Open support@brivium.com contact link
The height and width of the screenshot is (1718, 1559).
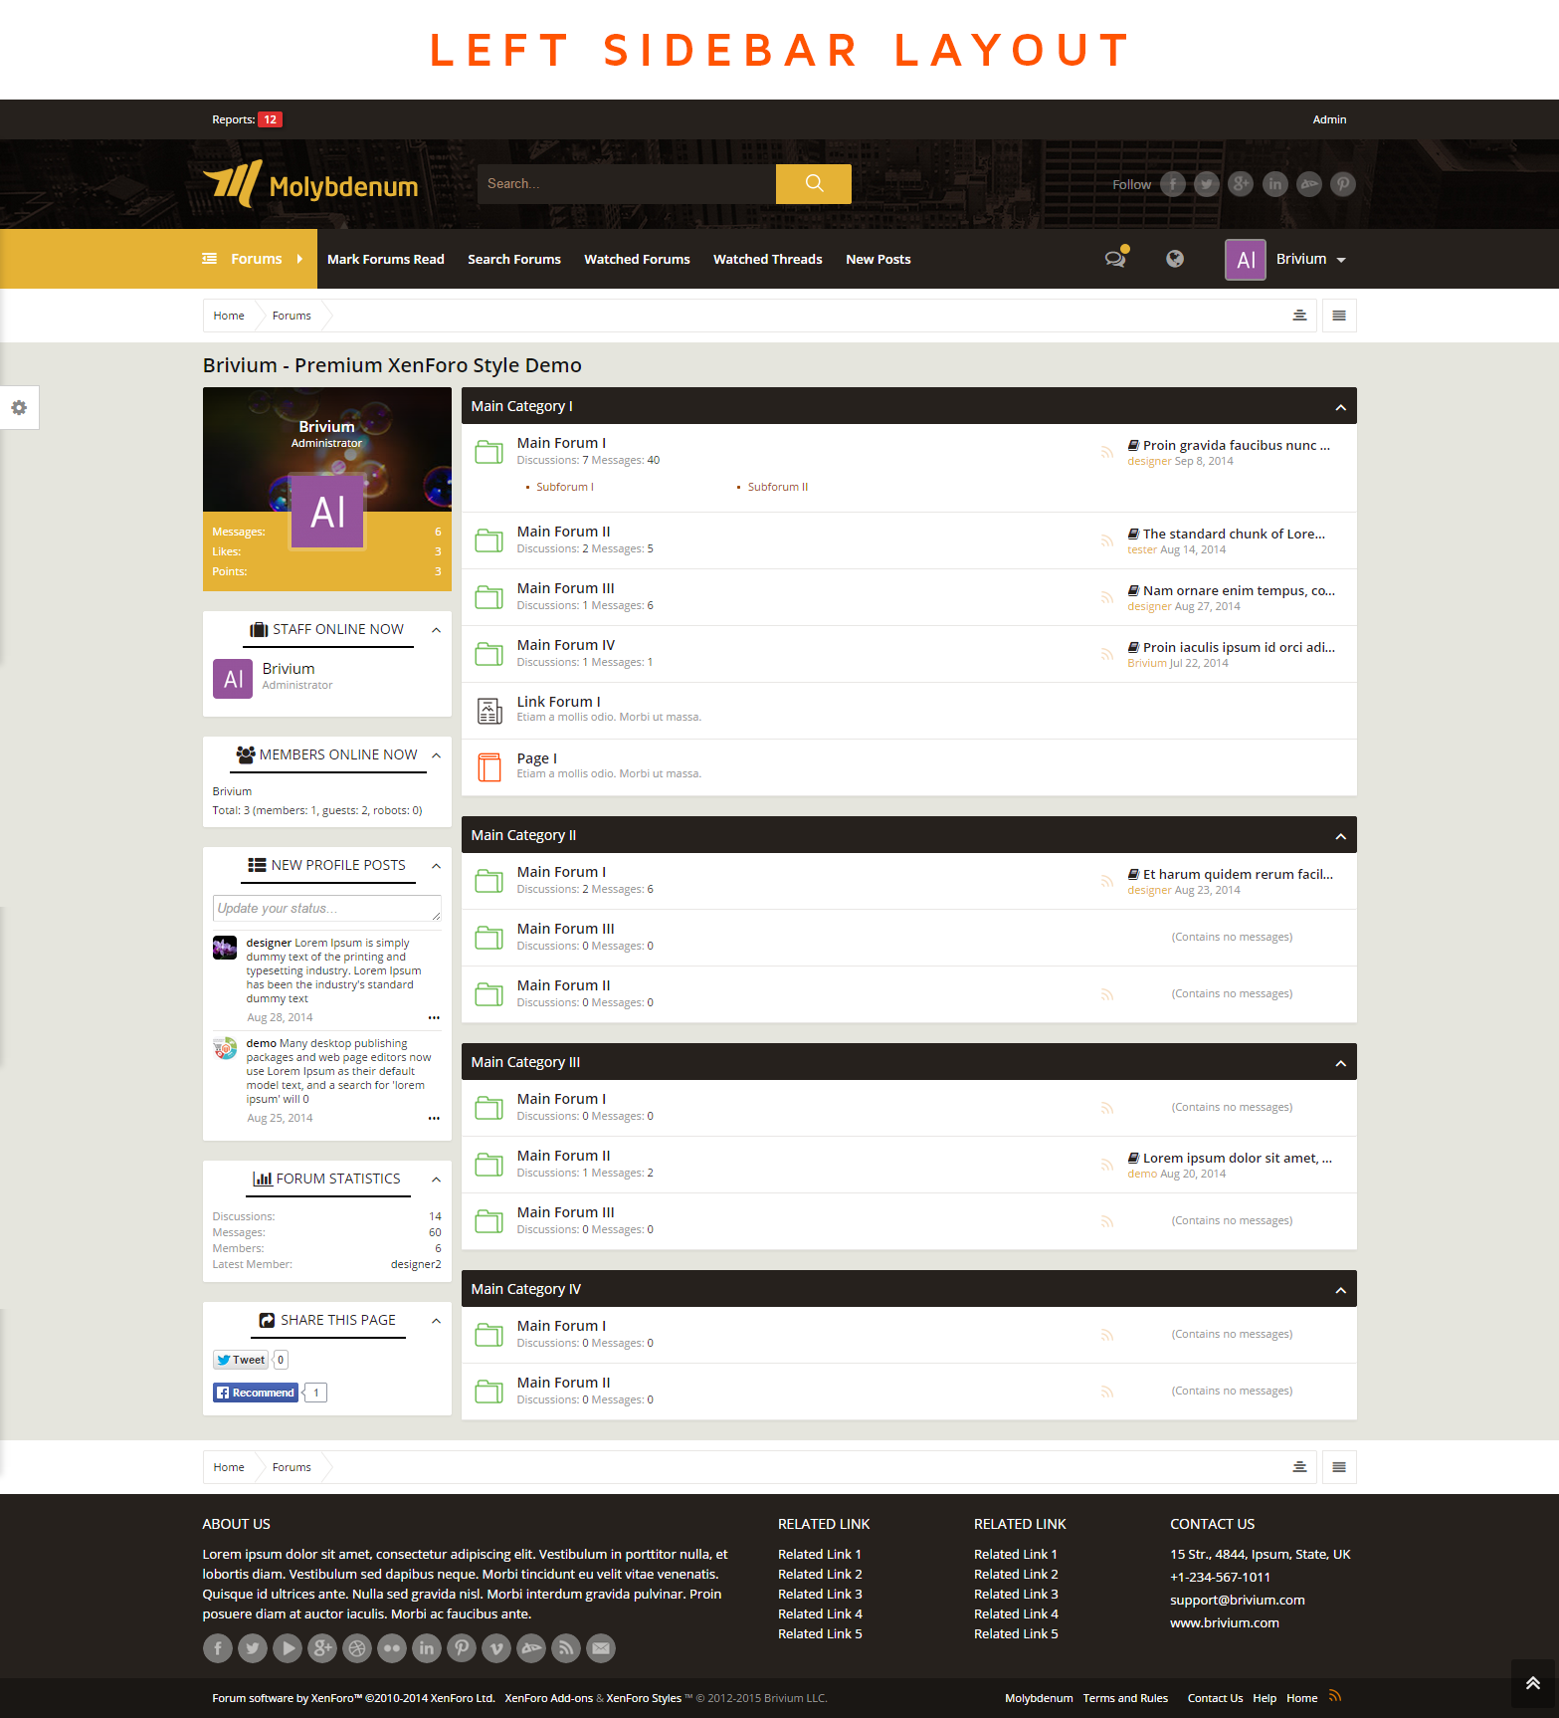pos(1238,1600)
